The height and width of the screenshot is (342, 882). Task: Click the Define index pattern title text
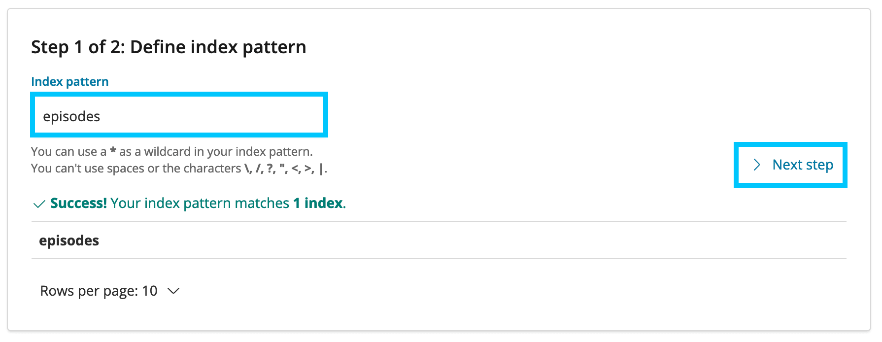click(x=218, y=47)
